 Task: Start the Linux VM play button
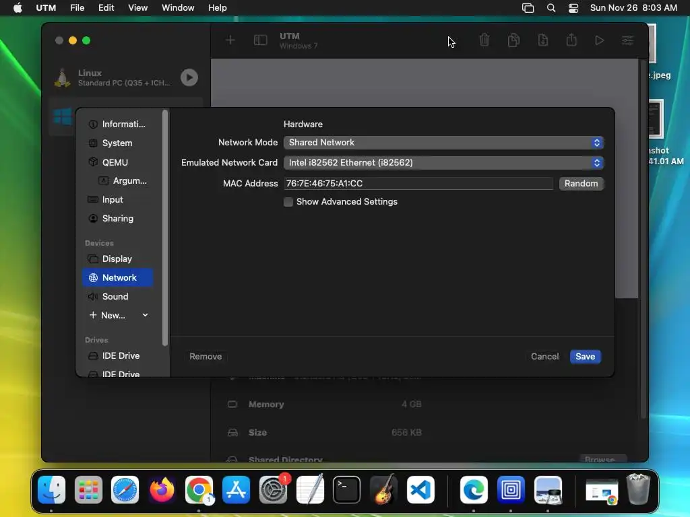189,77
